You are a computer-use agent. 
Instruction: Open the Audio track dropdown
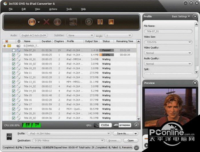(x=33, y=35)
